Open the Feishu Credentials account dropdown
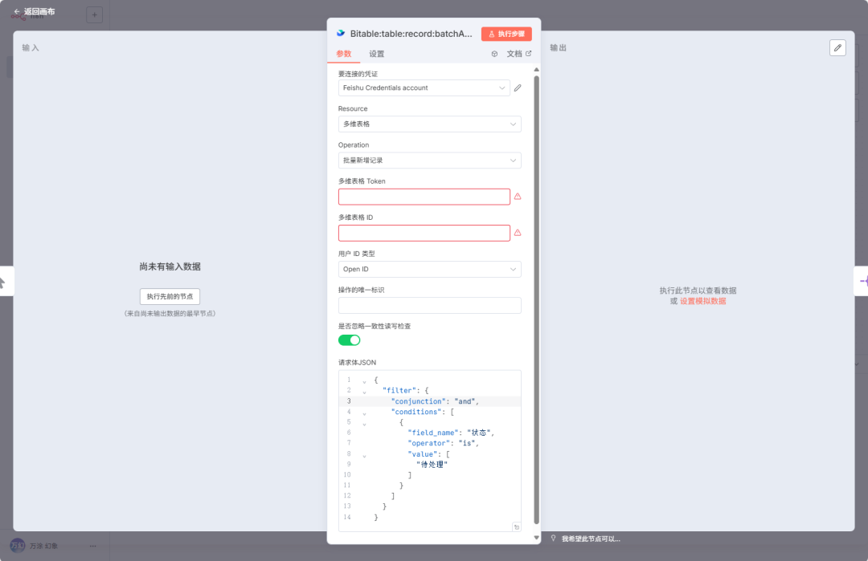This screenshot has width=868, height=561. pos(424,87)
